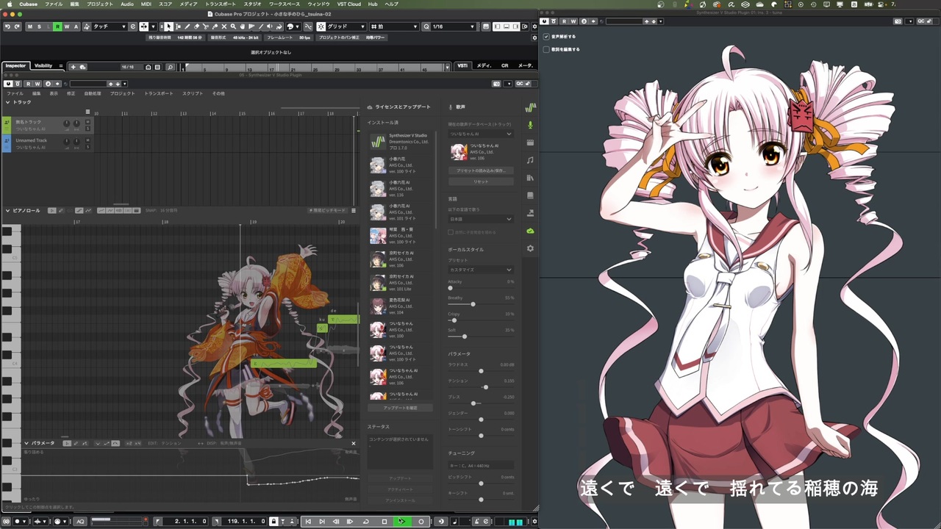941x529 pixels.
Task: Open the music note panel icon in sidebar
Action: click(530, 159)
